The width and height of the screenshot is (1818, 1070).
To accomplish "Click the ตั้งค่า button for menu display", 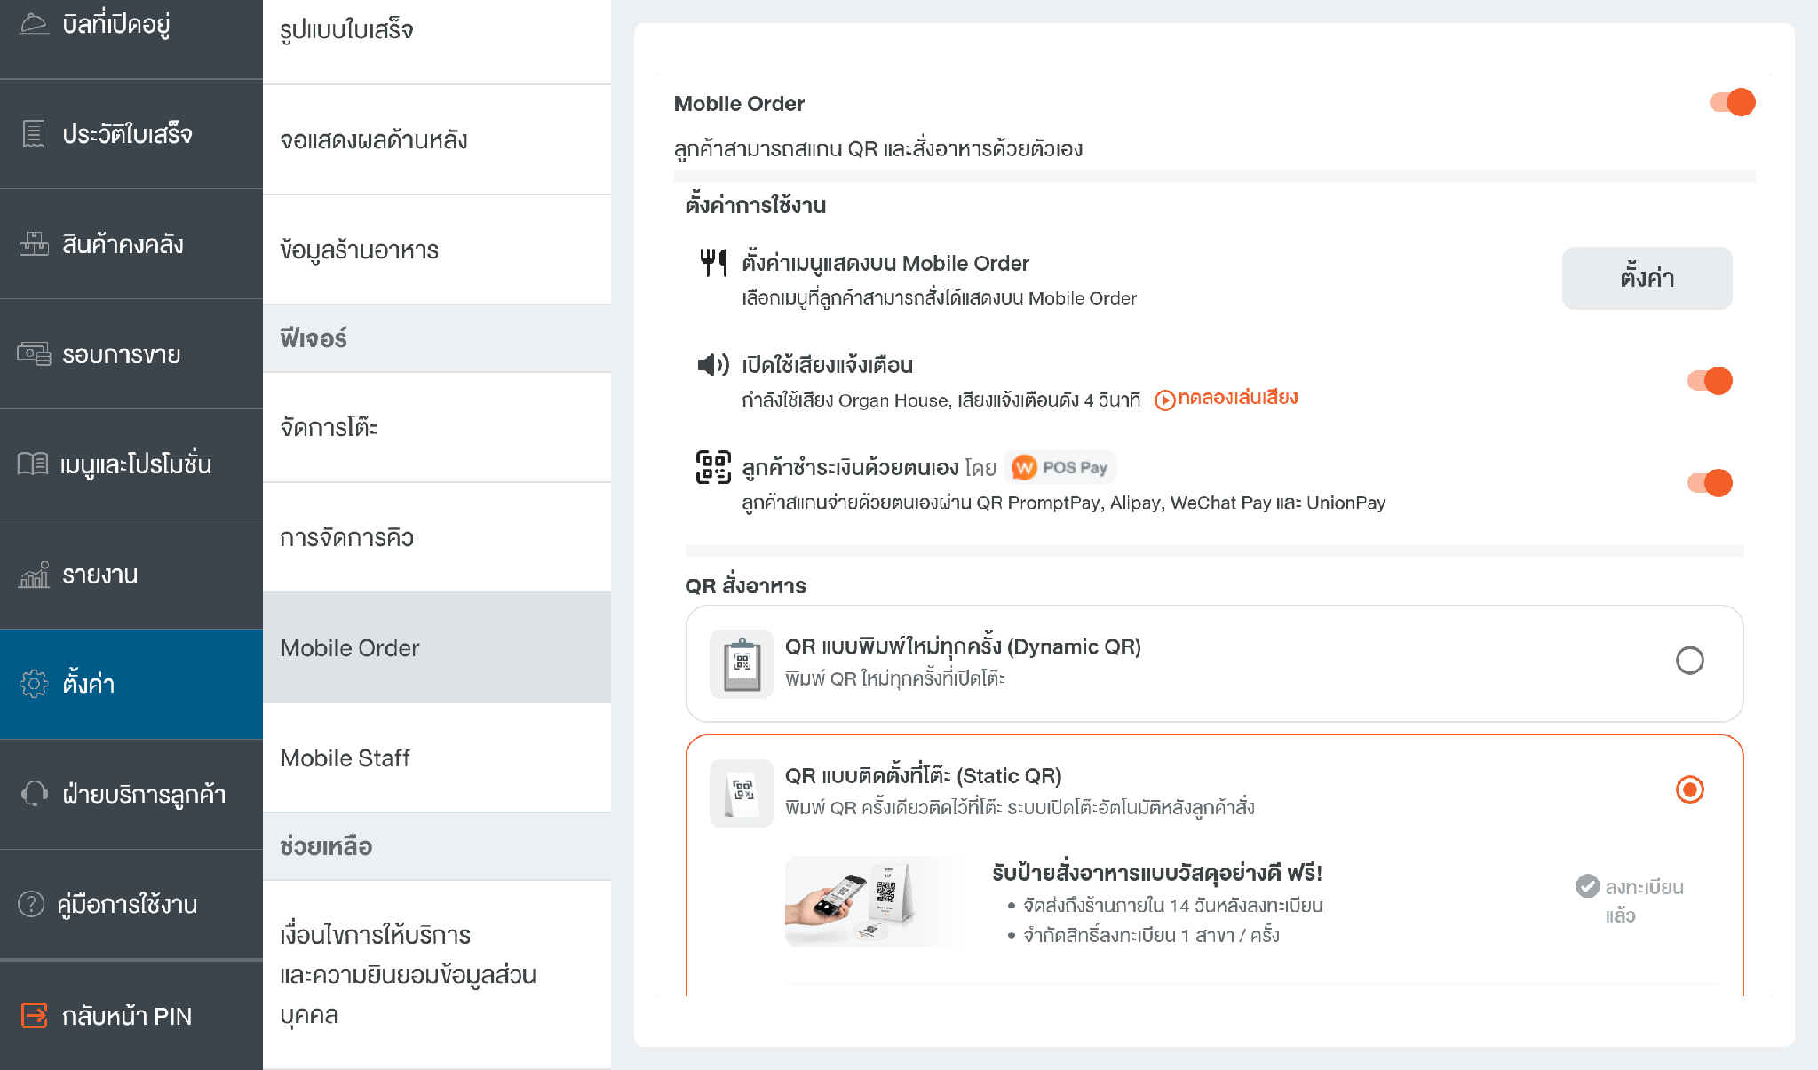I will point(1647,278).
